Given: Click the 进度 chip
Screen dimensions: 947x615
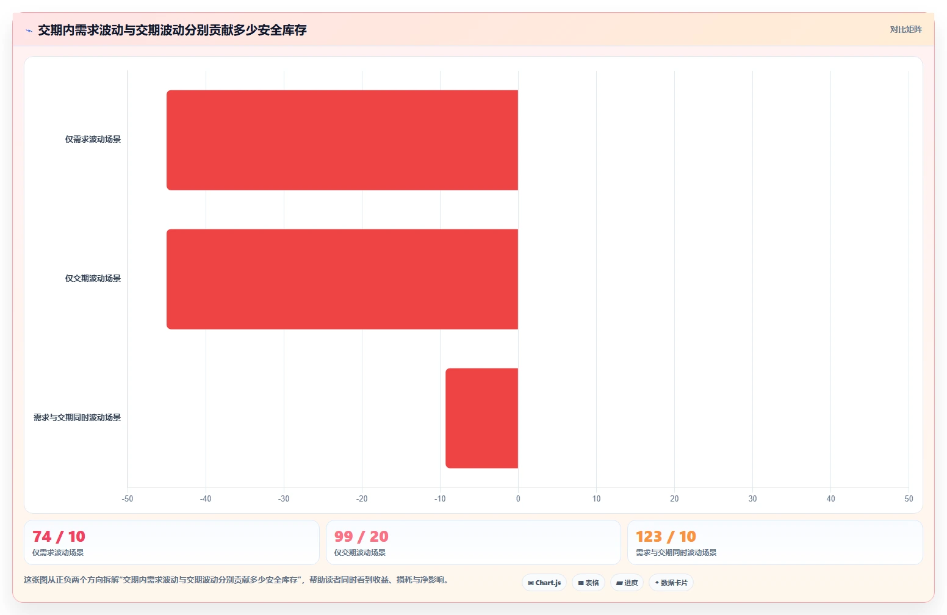Looking at the screenshot, I should (x=627, y=583).
